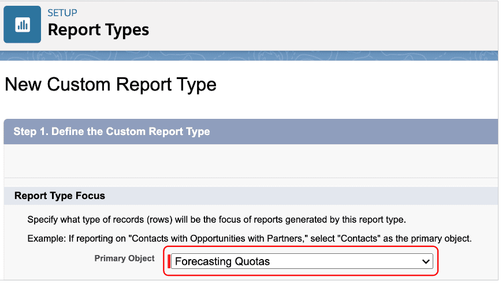This screenshot has width=502, height=285.
Task: Click the red required-field indicator bar
Action: 169,261
